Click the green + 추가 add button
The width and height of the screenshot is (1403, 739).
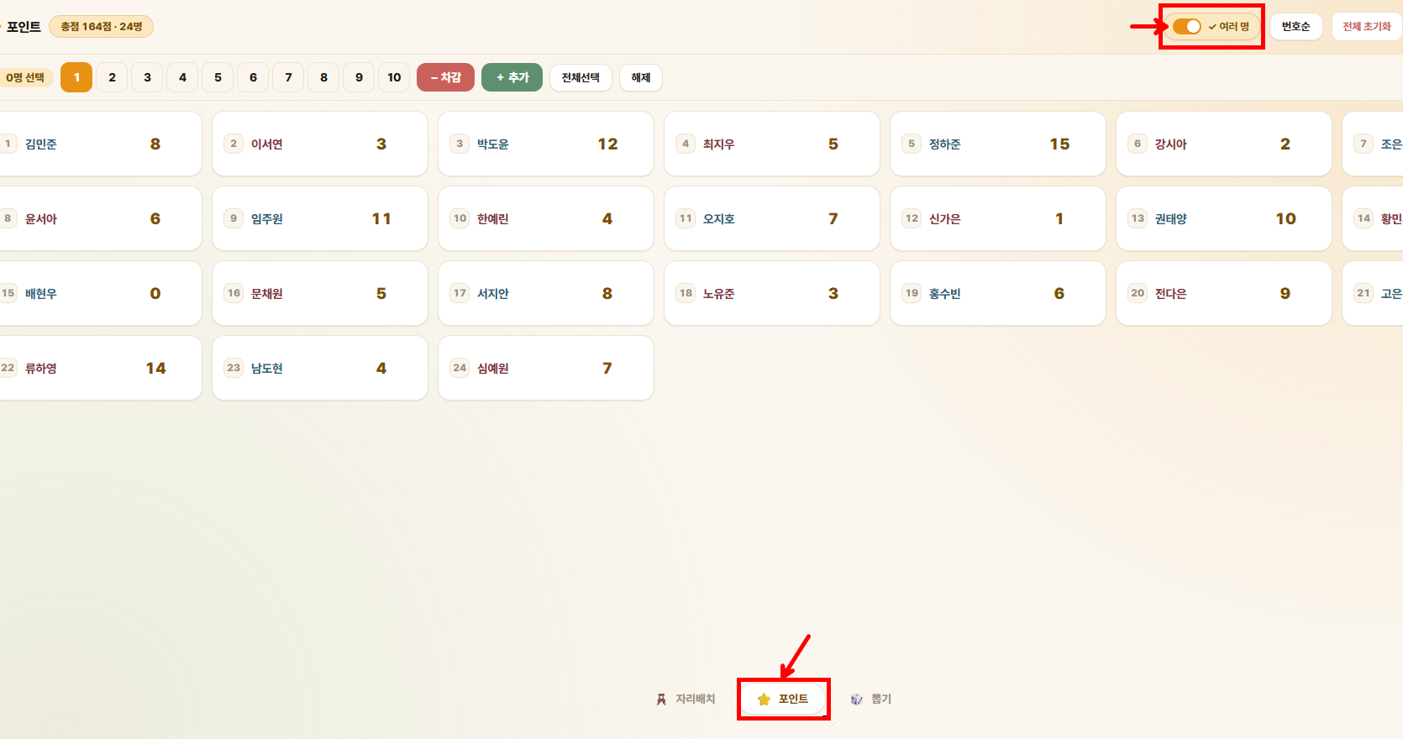click(x=512, y=77)
